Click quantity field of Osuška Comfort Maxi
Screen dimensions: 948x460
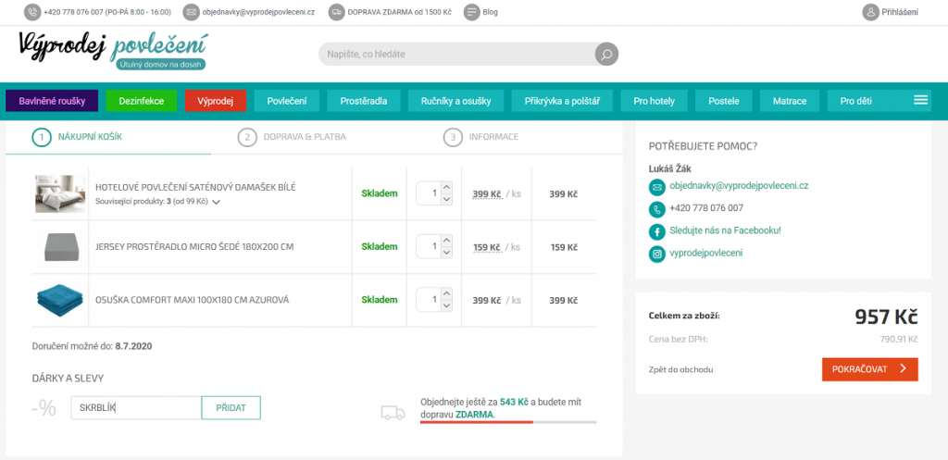(429, 301)
